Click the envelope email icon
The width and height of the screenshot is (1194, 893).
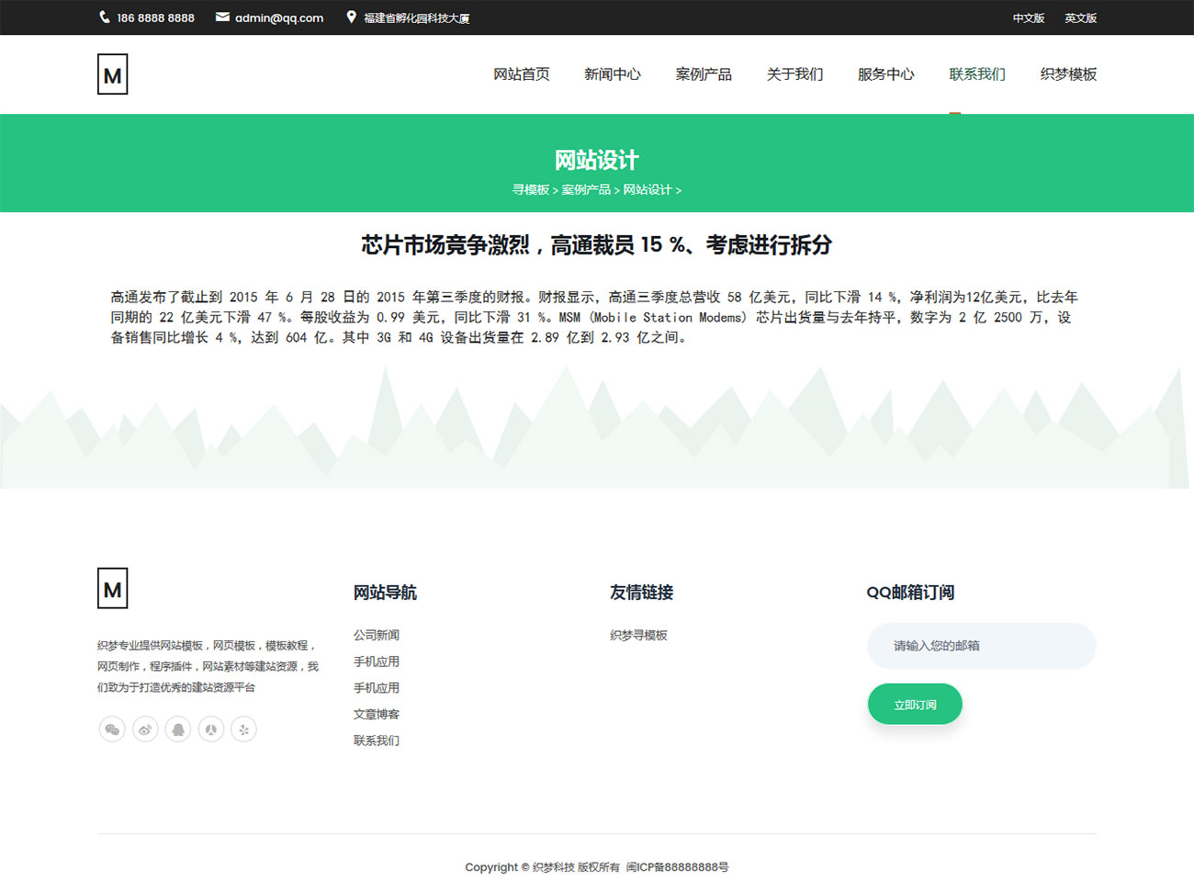pos(222,17)
